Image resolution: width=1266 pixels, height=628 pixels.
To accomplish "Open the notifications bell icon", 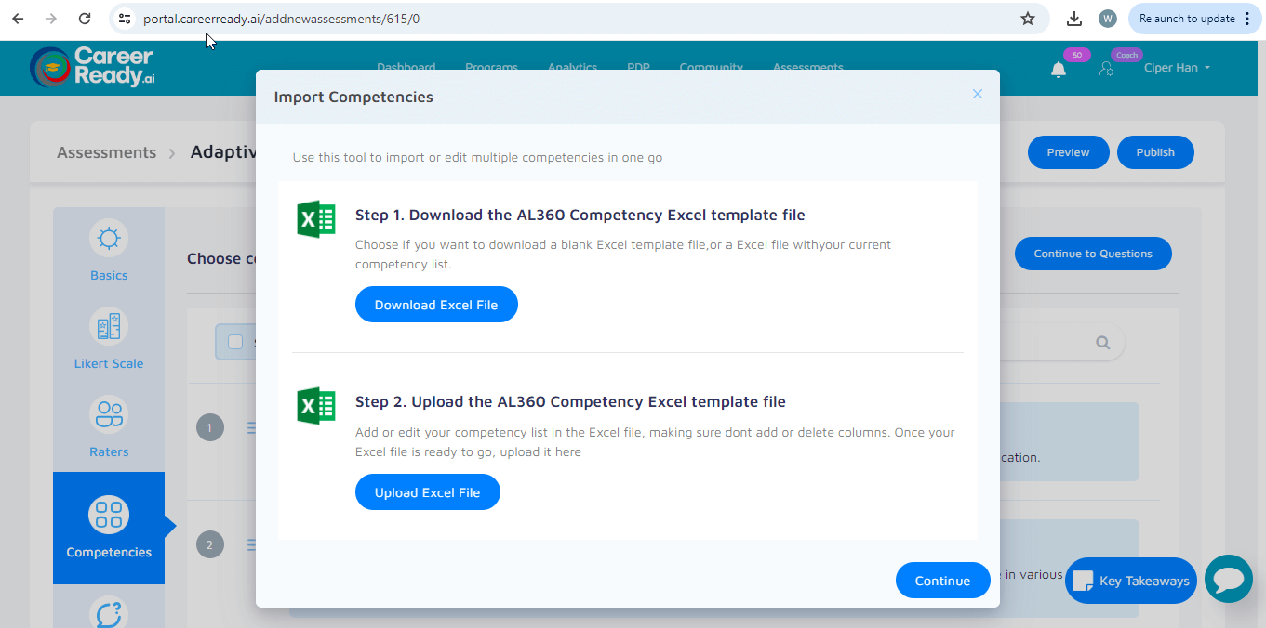I will pos(1059,70).
